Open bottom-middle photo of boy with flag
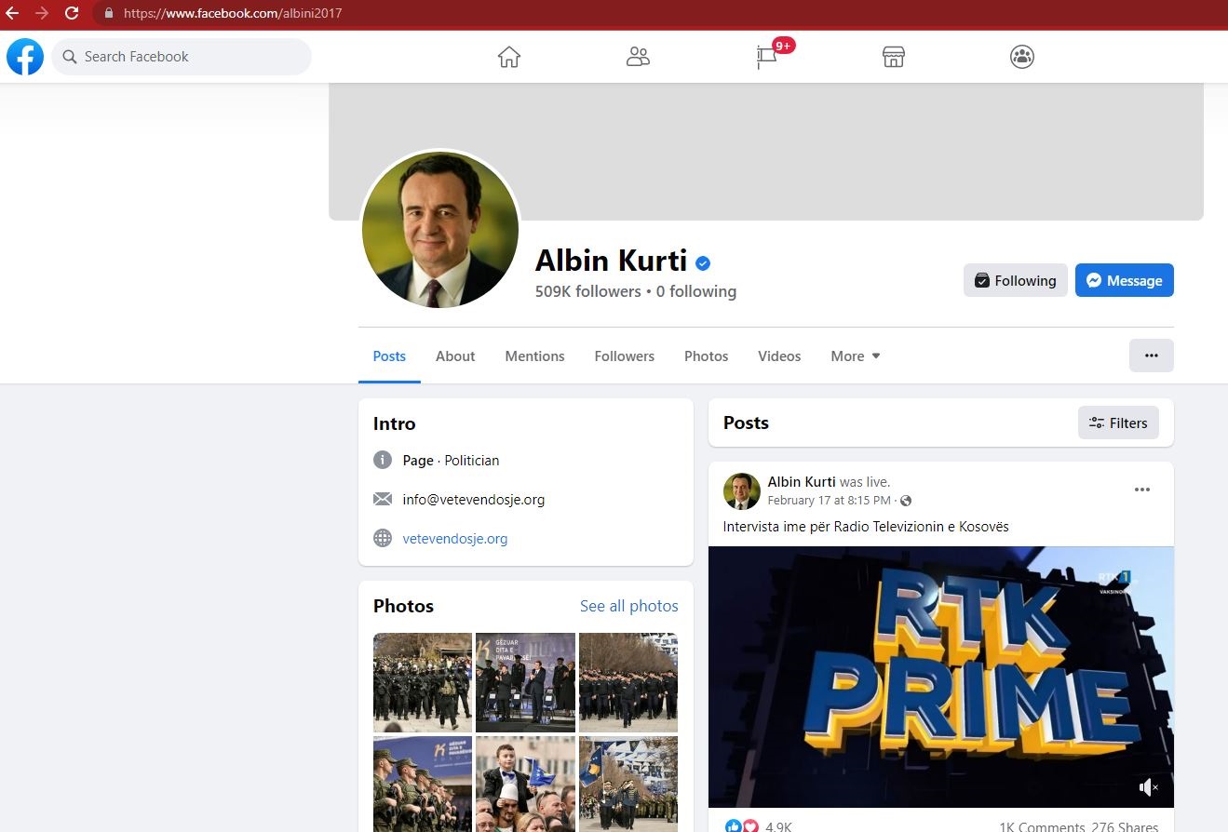The height and width of the screenshot is (832, 1228). 525,784
